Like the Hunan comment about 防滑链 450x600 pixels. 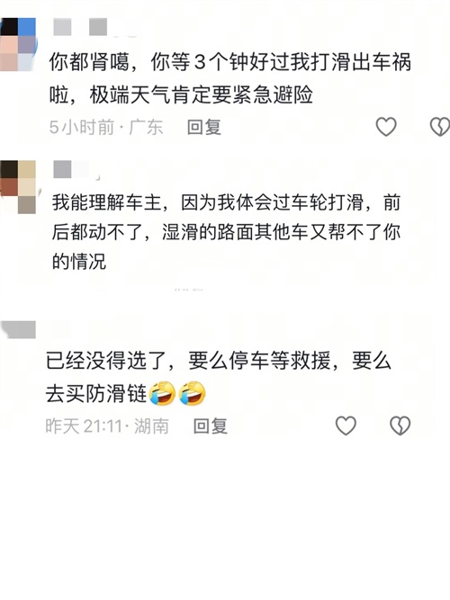(x=346, y=425)
